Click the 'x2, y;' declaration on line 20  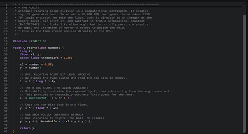36,55
